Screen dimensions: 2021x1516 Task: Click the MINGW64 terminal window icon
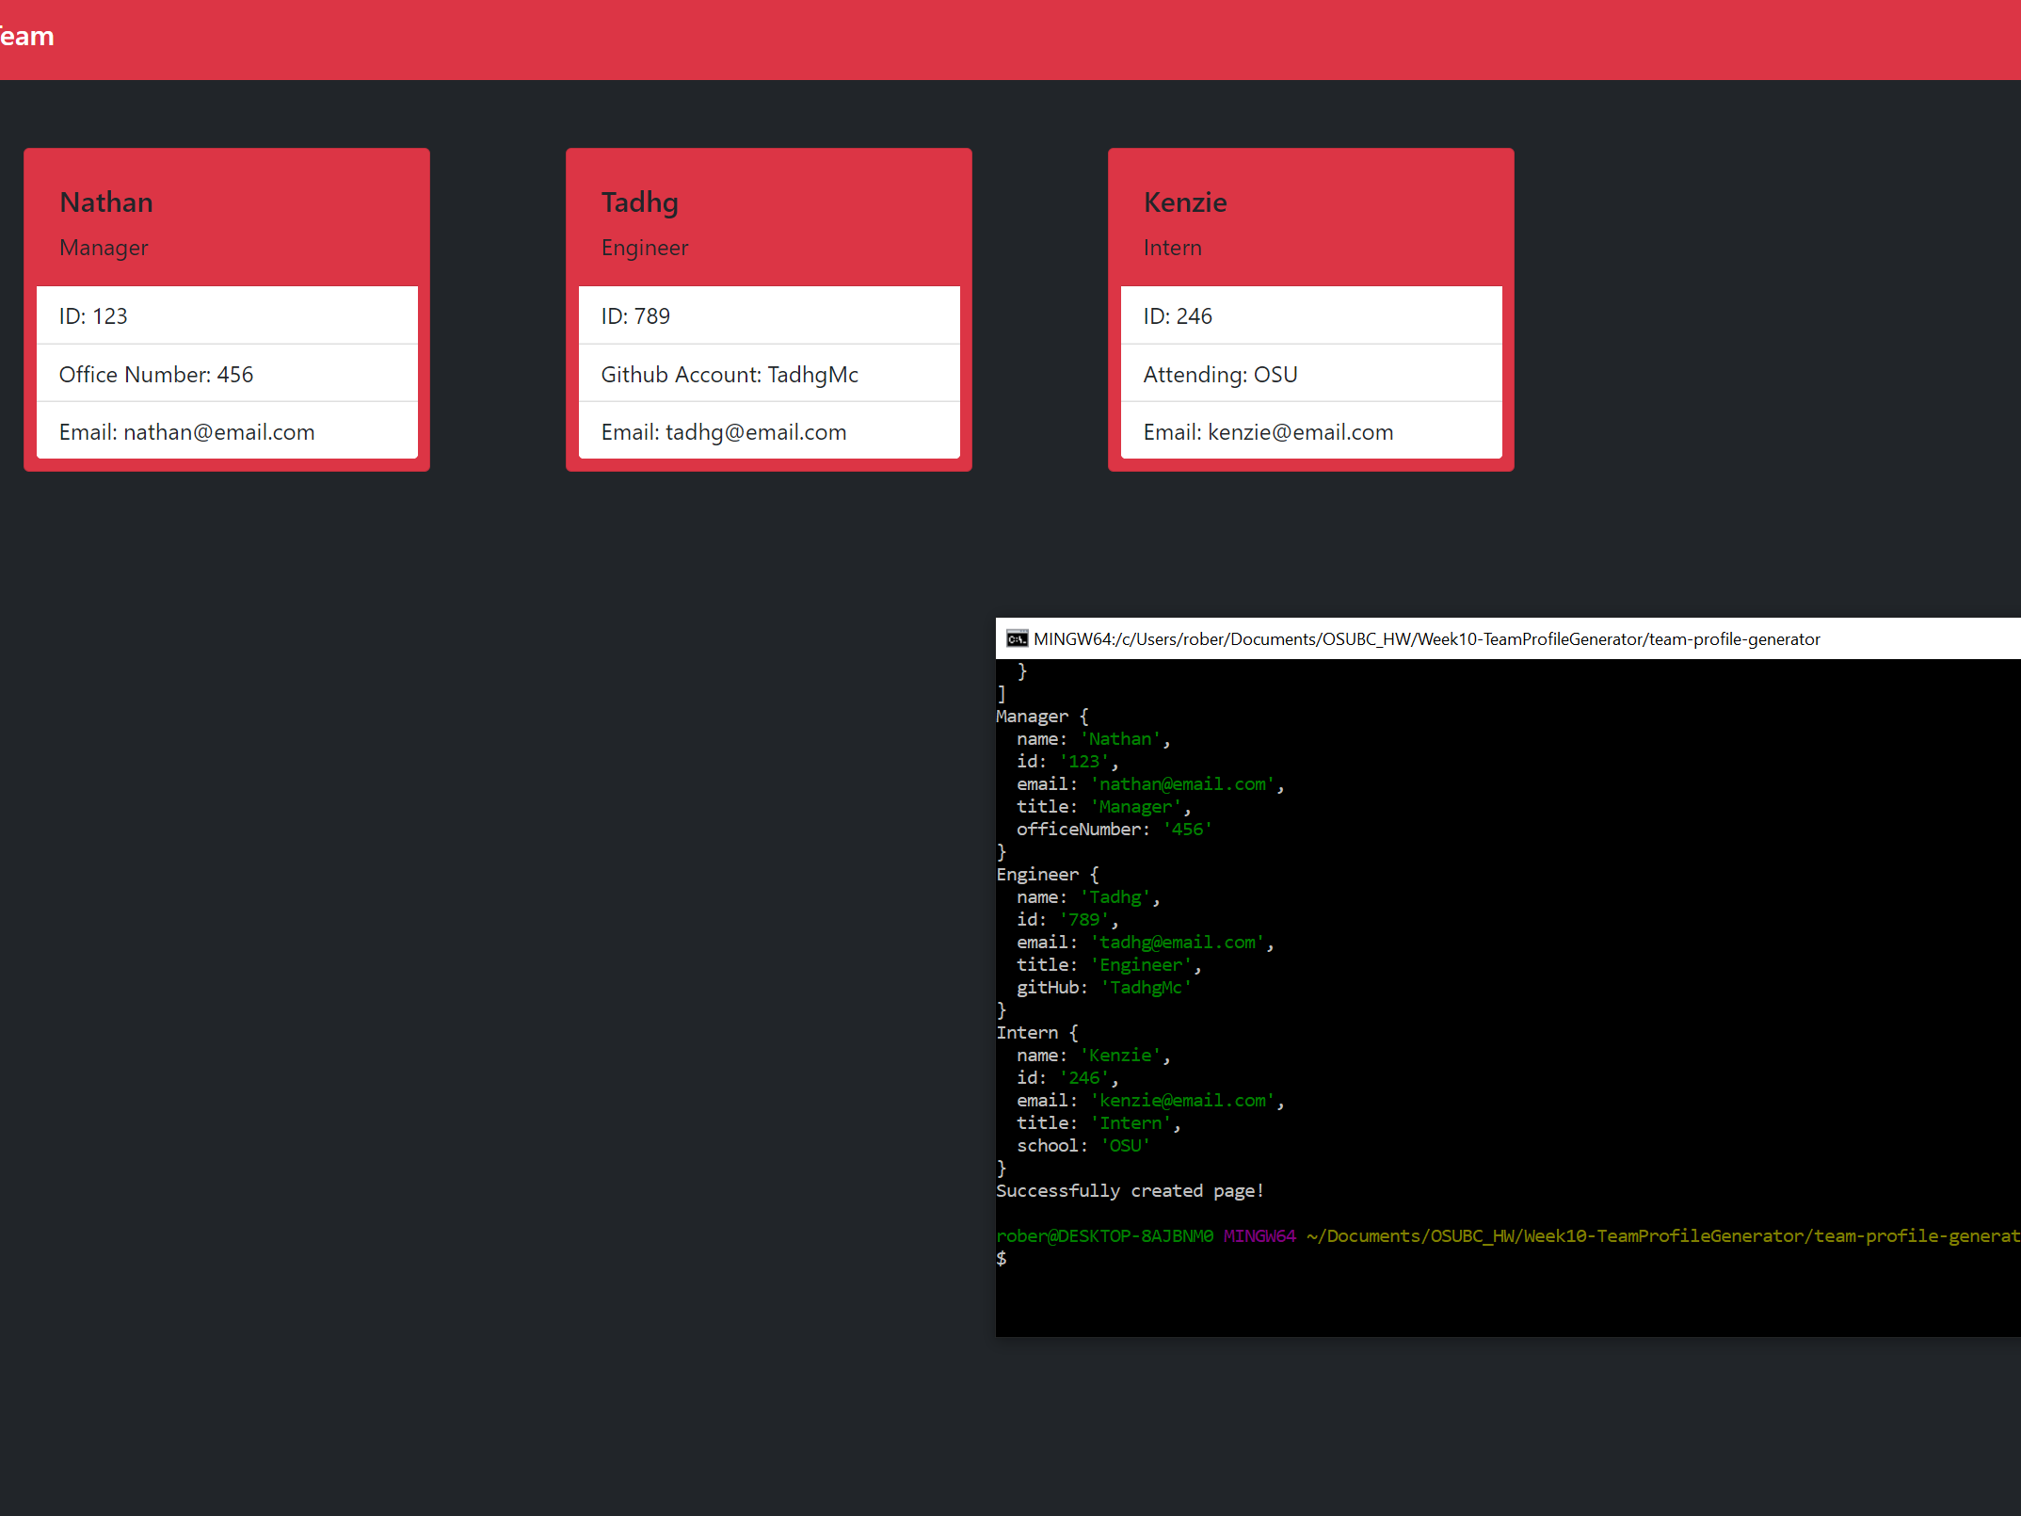point(1017,639)
